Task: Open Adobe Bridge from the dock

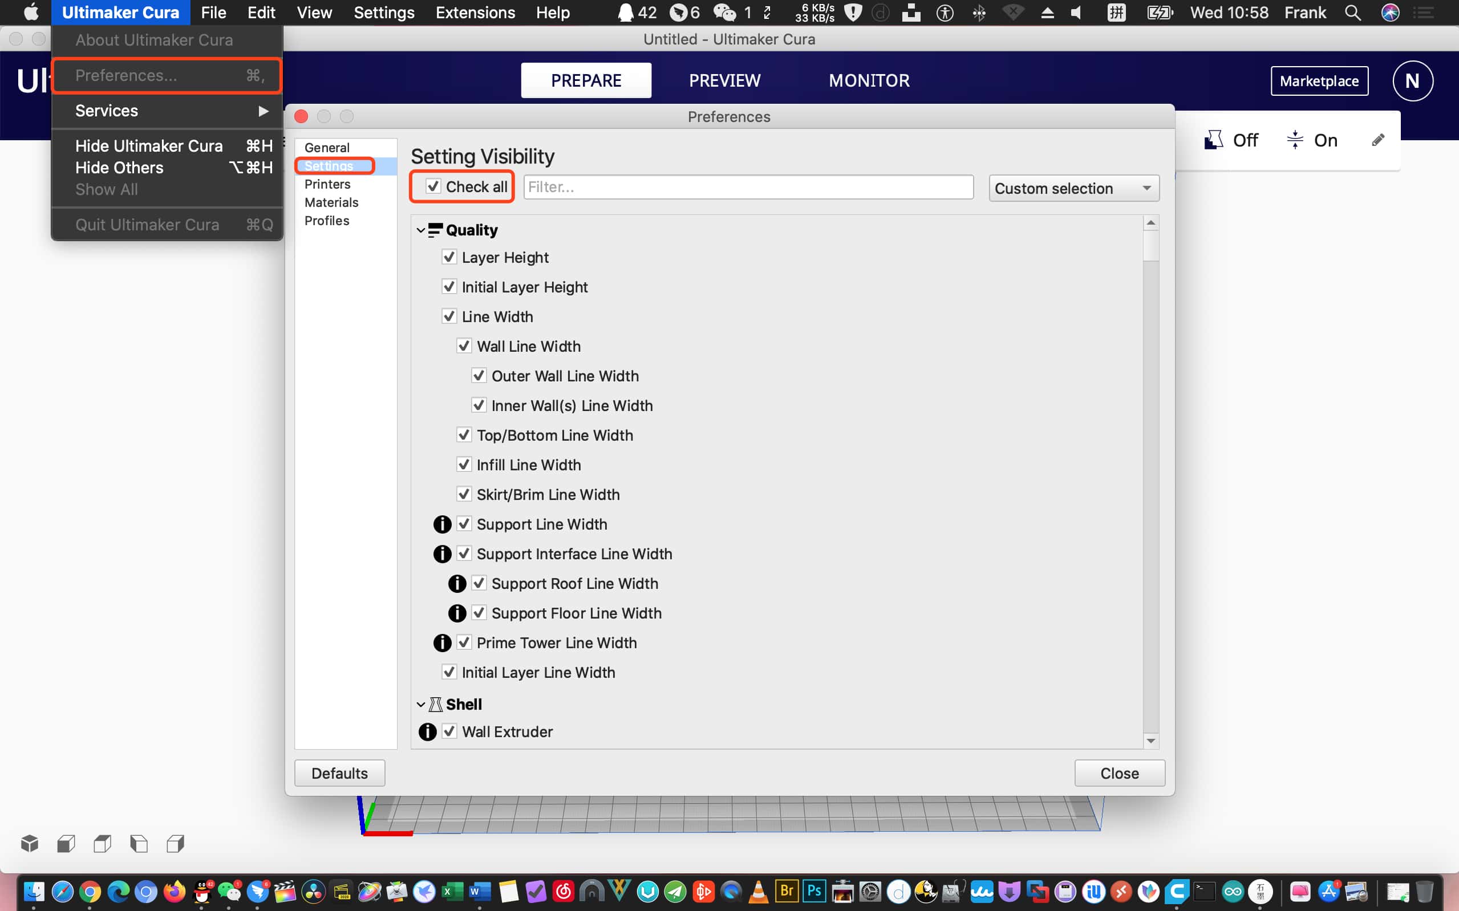Action: [x=787, y=890]
